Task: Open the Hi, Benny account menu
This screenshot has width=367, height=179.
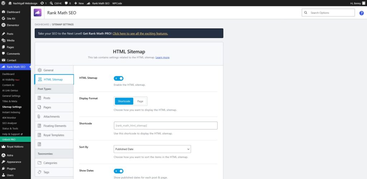Action: coord(358,3)
